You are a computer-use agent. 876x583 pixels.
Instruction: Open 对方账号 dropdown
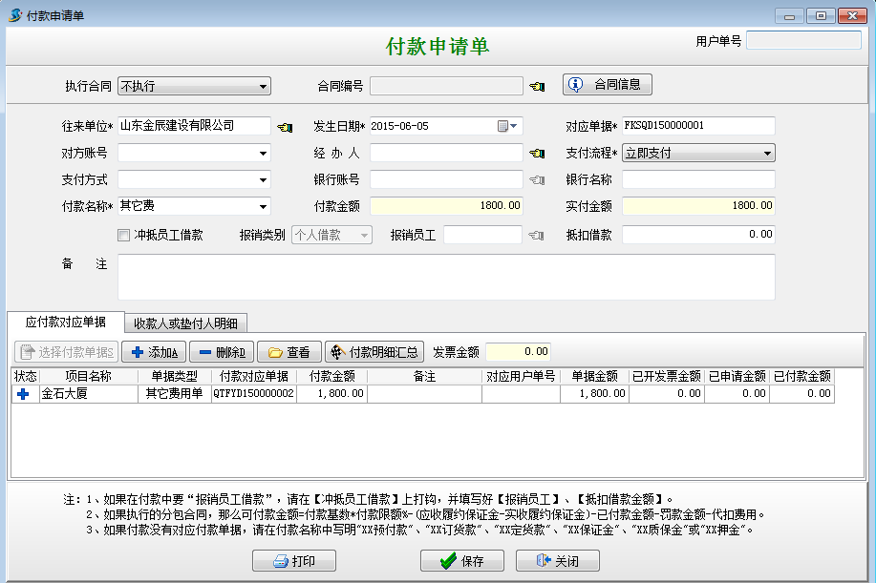[263, 154]
